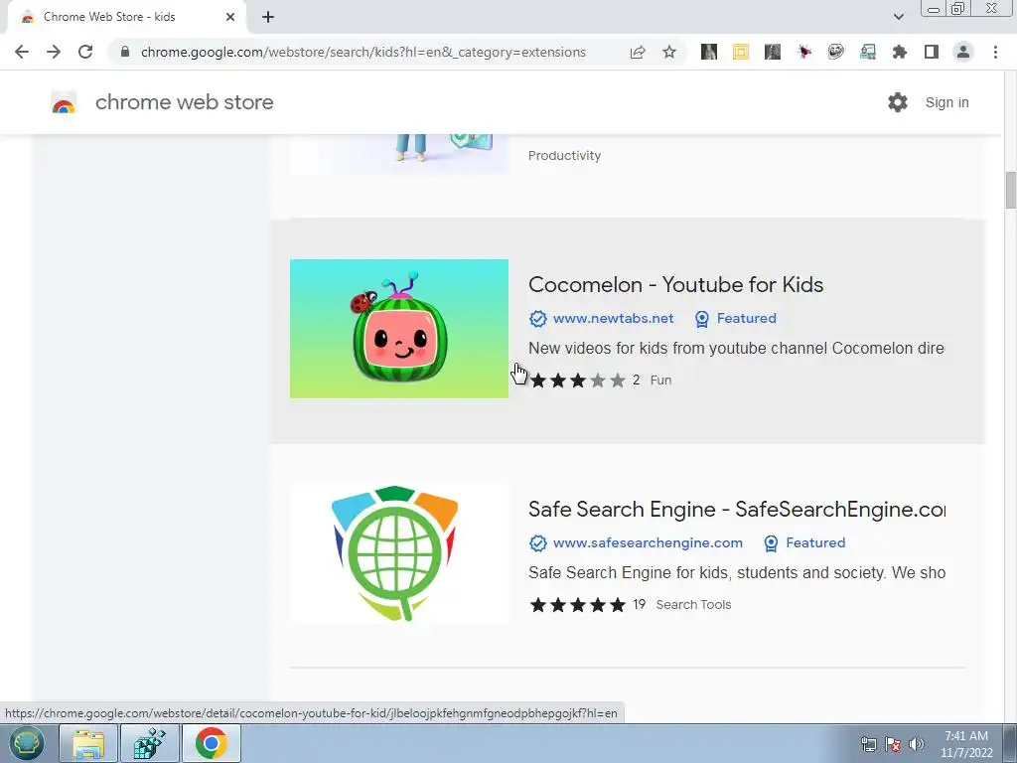Share this page using the share icon
The width and height of the screenshot is (1017, 763).
tap(638, 52)
